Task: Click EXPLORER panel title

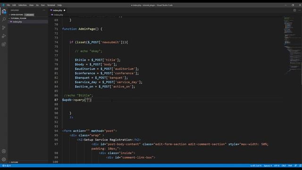Action: (x=15, y=10)
